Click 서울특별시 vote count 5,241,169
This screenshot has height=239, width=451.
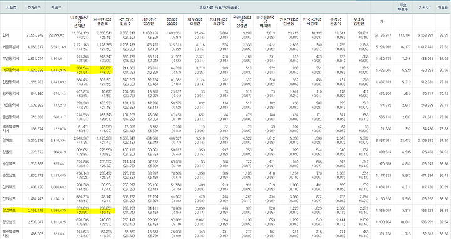coord(58,47)
